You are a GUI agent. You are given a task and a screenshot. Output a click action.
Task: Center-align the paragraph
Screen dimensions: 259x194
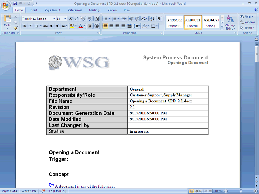(x=111, y=26)
